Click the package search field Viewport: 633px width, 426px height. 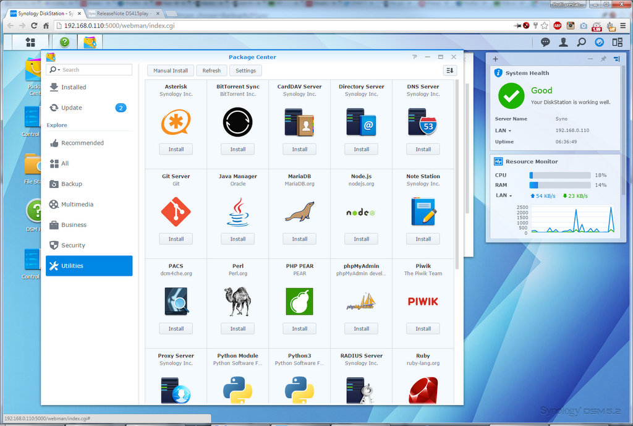click(x=95, y=70)
